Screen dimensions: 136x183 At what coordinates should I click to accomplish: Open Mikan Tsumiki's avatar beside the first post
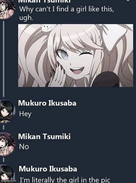(7, 9)
